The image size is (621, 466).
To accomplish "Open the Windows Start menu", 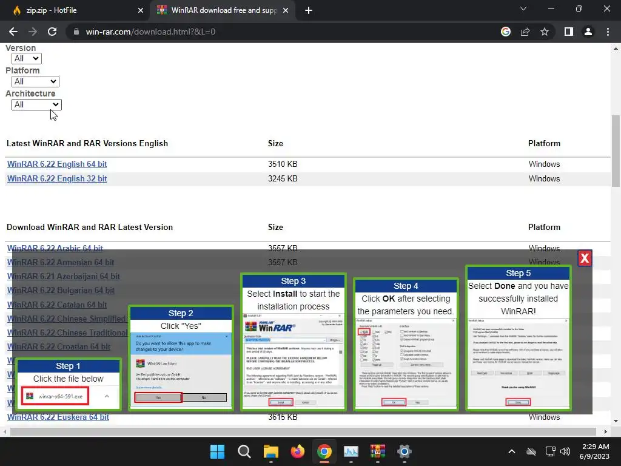I will pyautogui.click(x=217, y=451).
